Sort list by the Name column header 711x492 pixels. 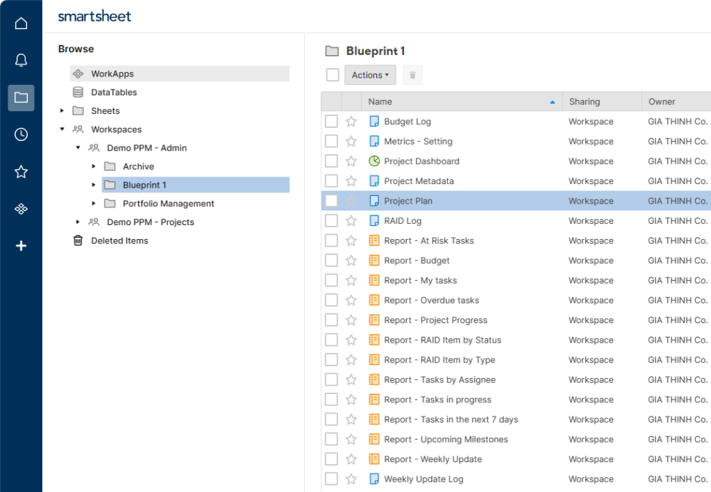coord(380,101)
